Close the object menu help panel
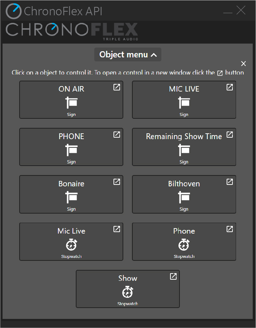This screenshot has width=256, height=328. pos(244,64)
